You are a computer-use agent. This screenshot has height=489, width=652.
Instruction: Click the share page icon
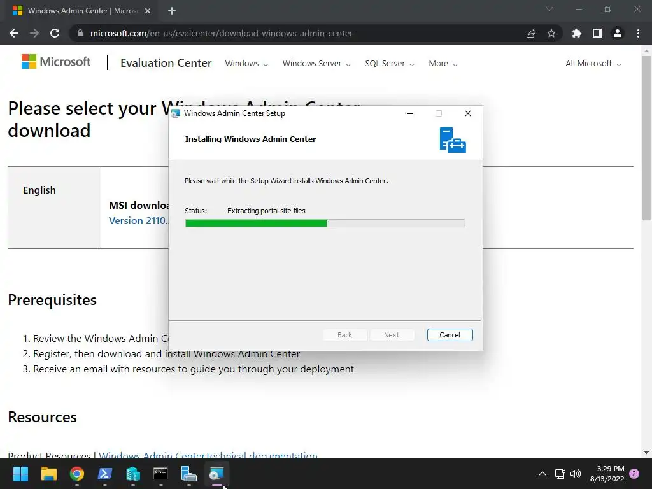531,33
